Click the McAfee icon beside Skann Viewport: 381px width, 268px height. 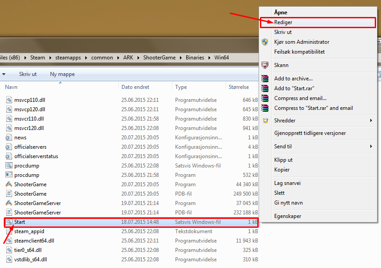265,65
